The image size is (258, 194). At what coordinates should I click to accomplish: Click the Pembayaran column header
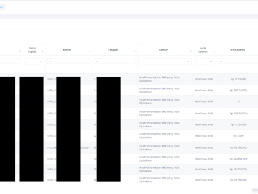(x=237, y=50)
